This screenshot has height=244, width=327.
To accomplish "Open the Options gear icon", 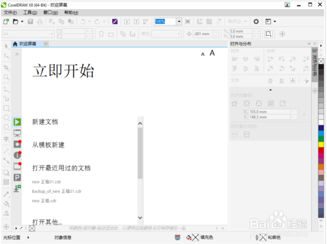I will (256, 22).
